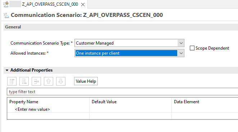The height and width of the screenshot is (132, 238).
Task: Click the move property up arrow icon
Action: [x=49, y=81]
